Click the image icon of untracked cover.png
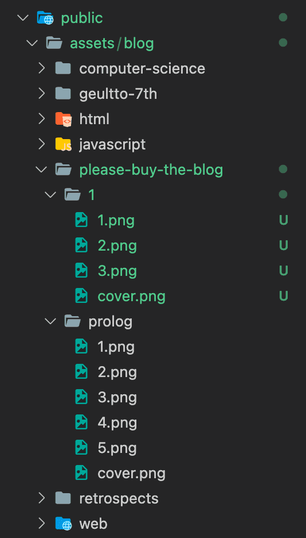 click(x=81, y=296)
